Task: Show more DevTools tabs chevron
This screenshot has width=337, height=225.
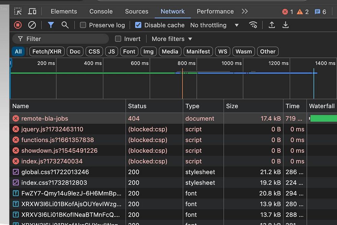Action: tap(245, 11)
